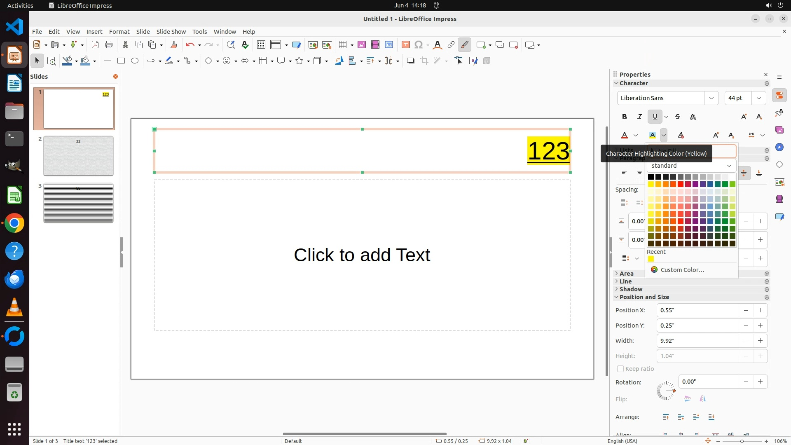Open the Slide Show menu
The image size is (791, 445).
click(171, 32)
